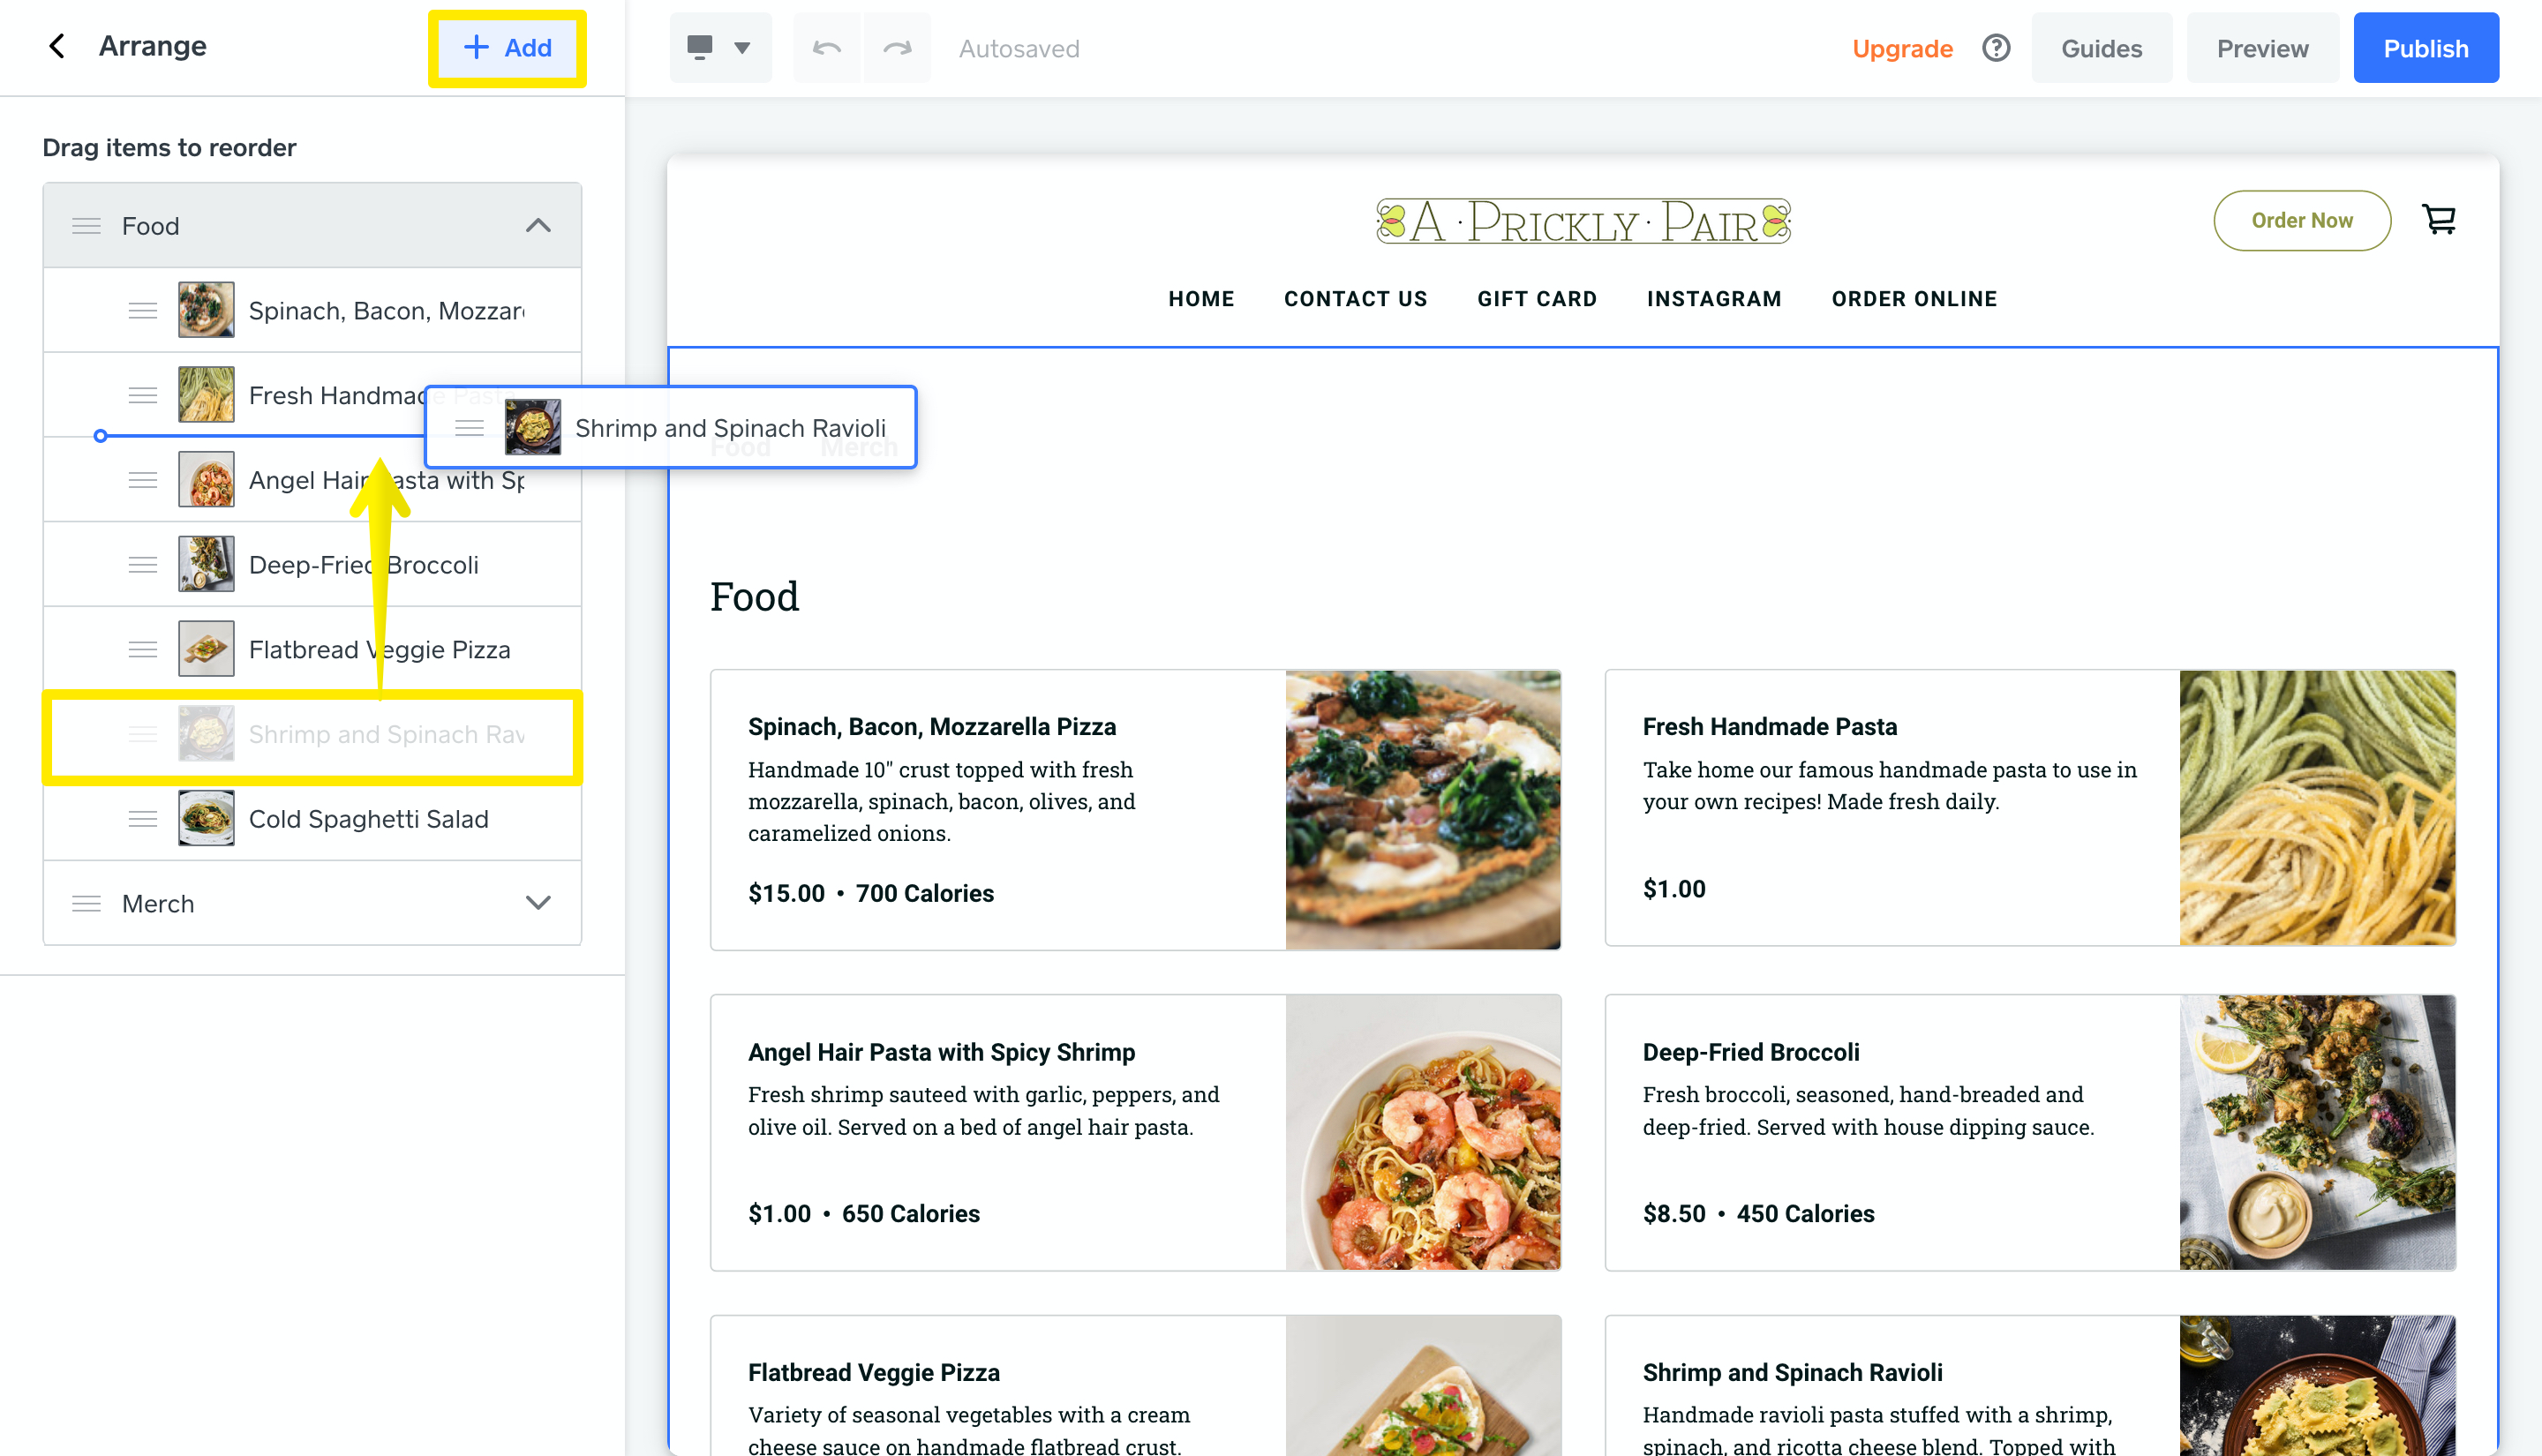Screen dimensions: 2542x1456
Task: Click the shopping cart icon in the site preview
Action: pos(2440,219)
